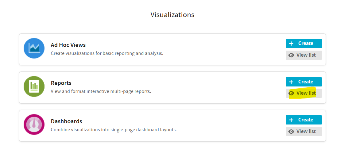Create a new Ad Hoc View
Image resolution: width=352 pixels, height=157 pixels.
point(304,44)
